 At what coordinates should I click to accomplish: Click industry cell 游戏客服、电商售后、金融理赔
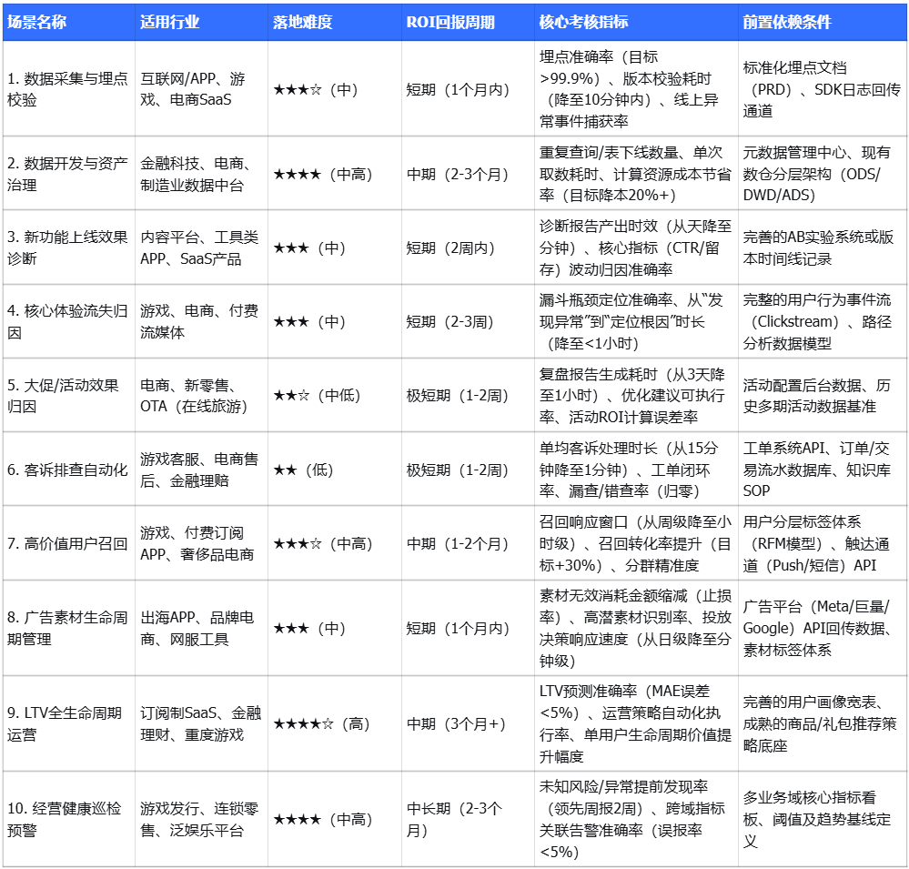202,469
